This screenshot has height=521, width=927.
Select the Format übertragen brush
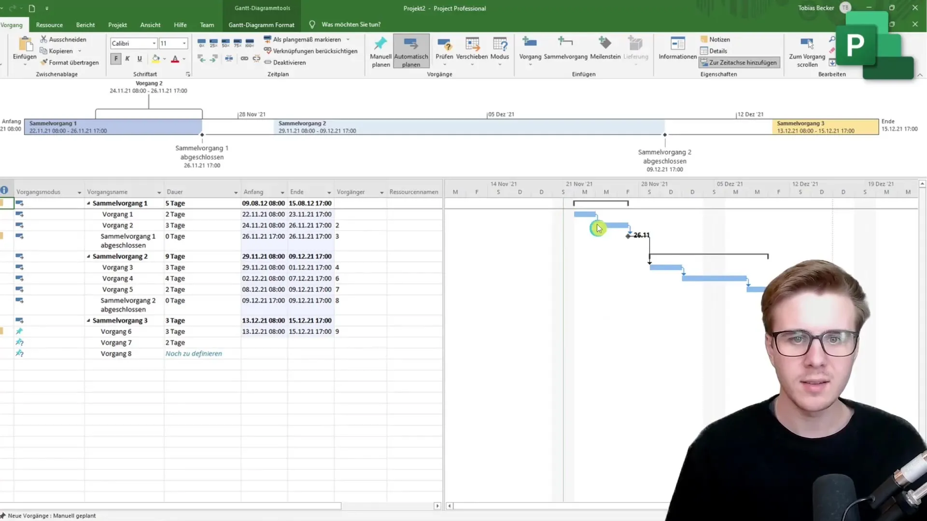click(43, 62)
